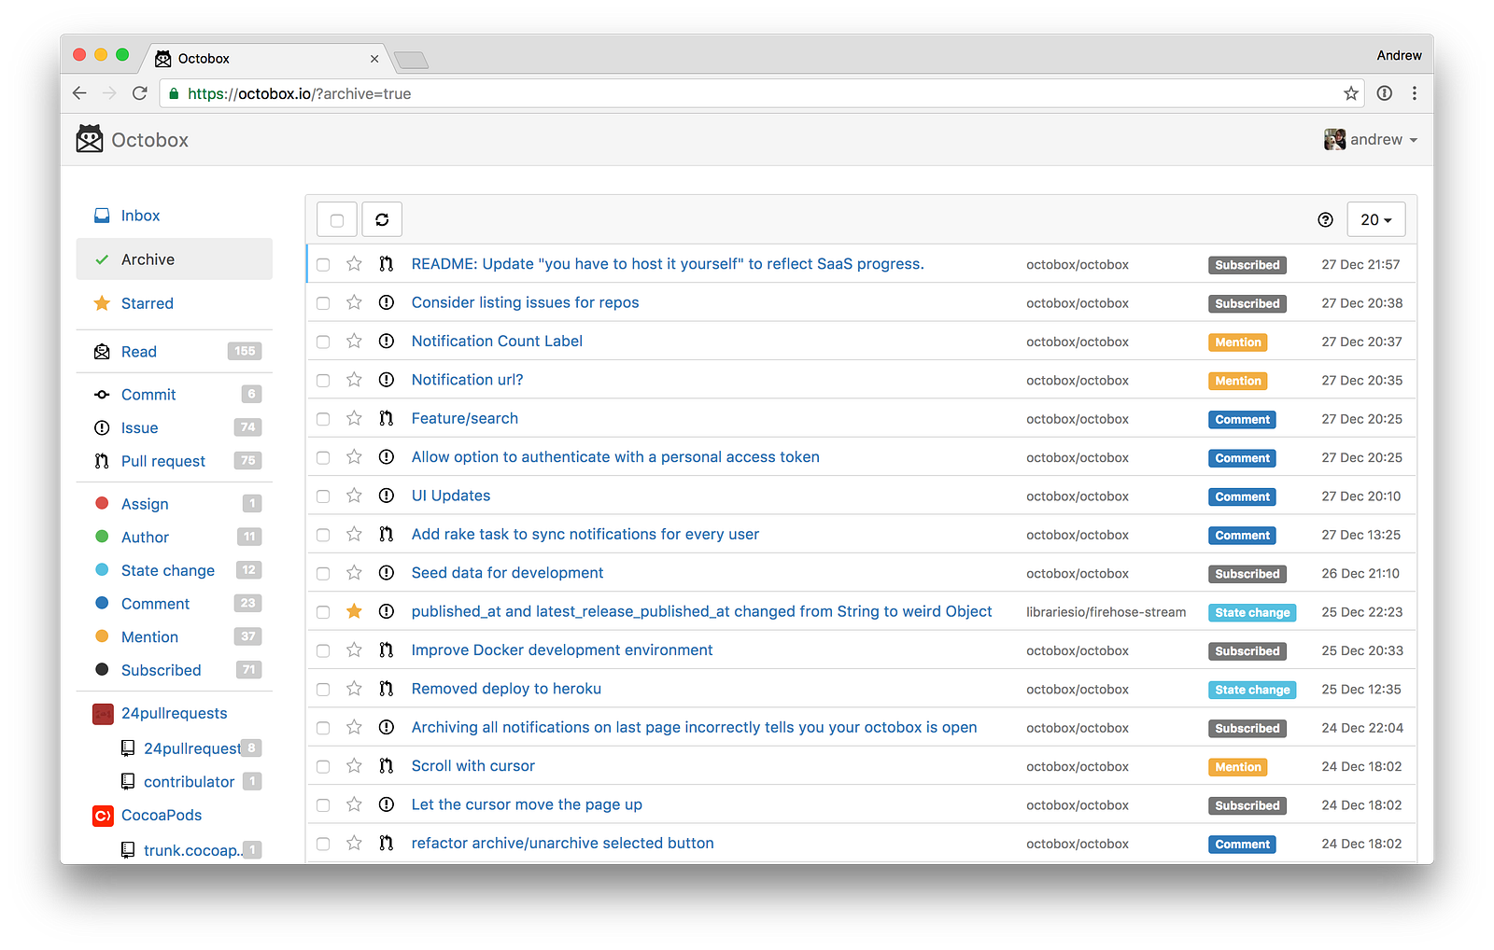The height and width of the screenshot is (950, 1494).
Task: Click the pull request icon beside 'Improve Docker development environment'
Action: 387,650
